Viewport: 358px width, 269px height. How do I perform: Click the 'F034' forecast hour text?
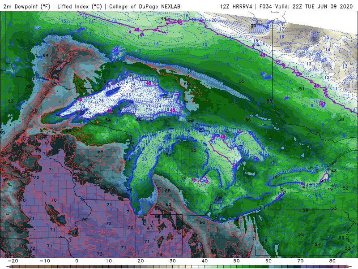pos(265,6)
